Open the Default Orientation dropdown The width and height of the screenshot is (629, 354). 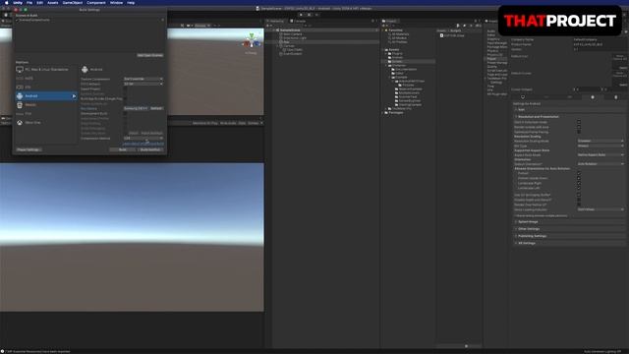(x=600, y=164)
